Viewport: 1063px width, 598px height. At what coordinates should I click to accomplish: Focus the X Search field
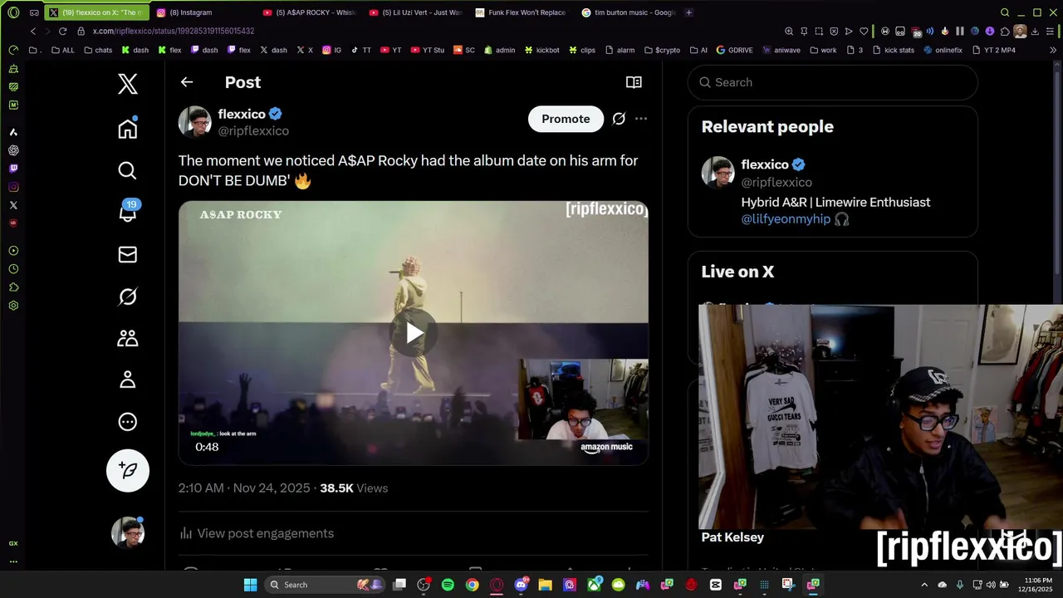tap(832, 82)
